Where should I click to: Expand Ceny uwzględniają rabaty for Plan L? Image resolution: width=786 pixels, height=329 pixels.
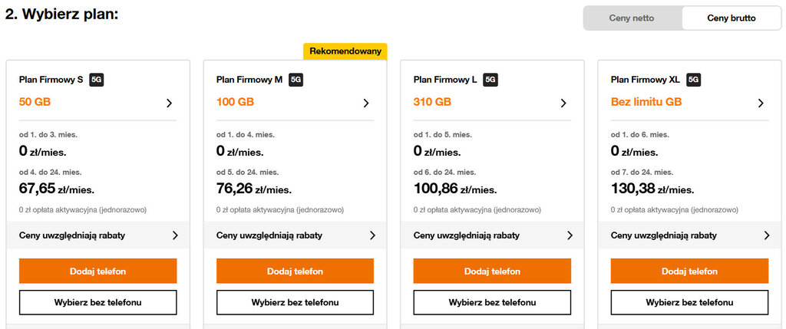[x=492, y=235]
